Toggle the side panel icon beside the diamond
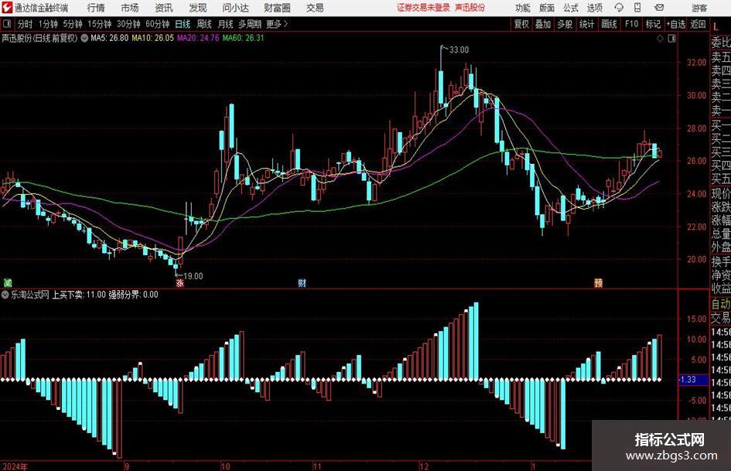The image size is (731, 471). (x=671, y=39)
